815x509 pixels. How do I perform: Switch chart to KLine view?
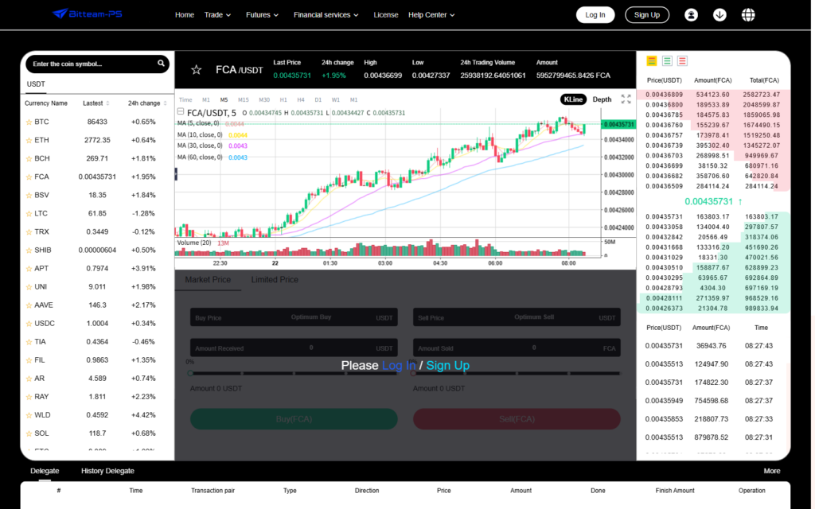[x=573, y=99]
